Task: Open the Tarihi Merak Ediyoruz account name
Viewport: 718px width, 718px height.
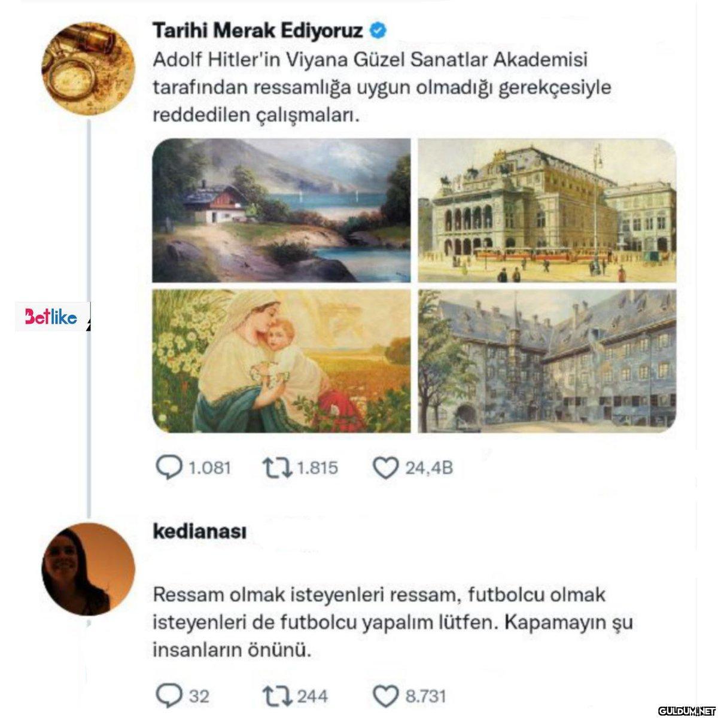Action: click(x=258, y=30)
